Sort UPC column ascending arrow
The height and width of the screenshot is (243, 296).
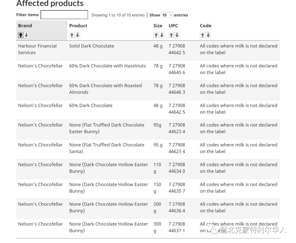coord(171,35)
